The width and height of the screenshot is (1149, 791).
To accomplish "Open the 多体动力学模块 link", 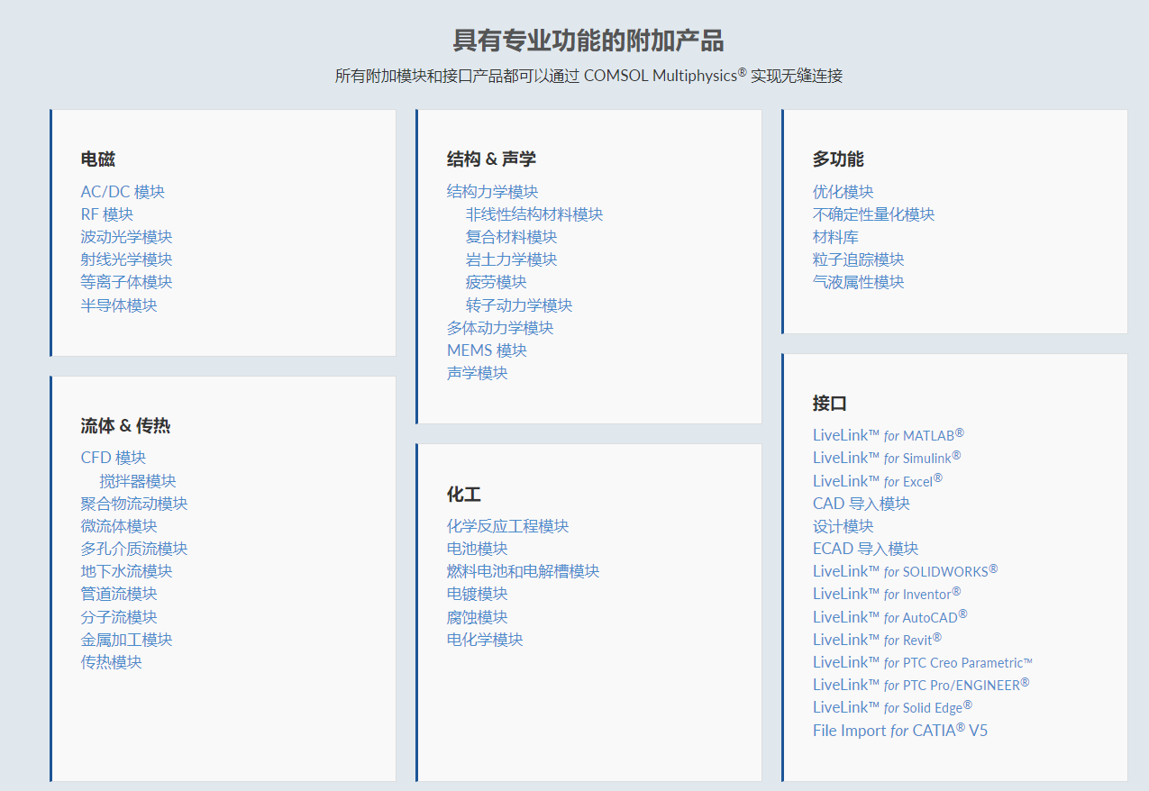I will (500, 328).
